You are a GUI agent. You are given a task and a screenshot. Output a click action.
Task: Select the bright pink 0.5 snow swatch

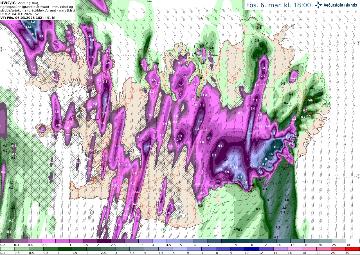(48, 241)
